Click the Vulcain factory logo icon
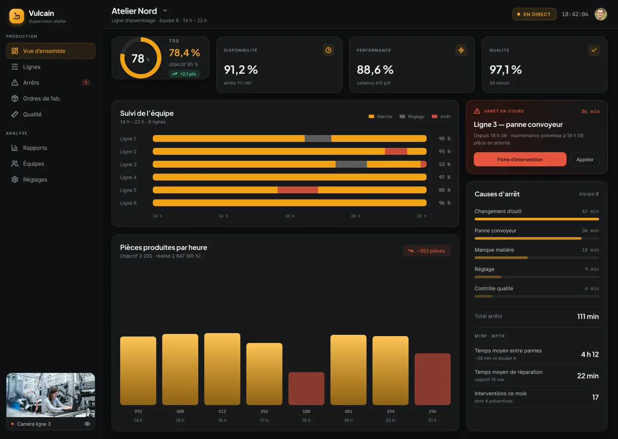The width and height of the screenshot is (618, 439). [16, 16]
